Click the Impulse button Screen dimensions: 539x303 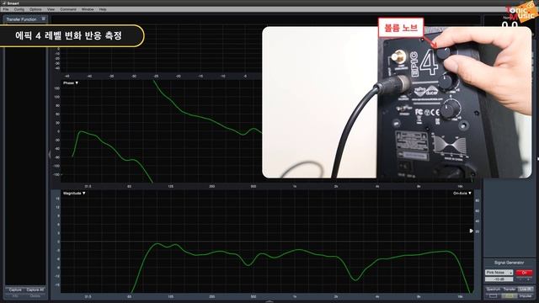click(526, 295)
